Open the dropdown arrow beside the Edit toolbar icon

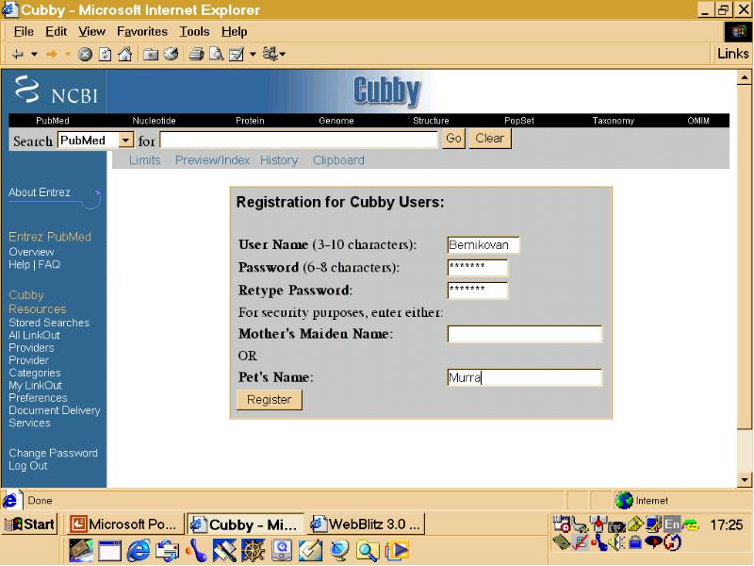point(253,55)
